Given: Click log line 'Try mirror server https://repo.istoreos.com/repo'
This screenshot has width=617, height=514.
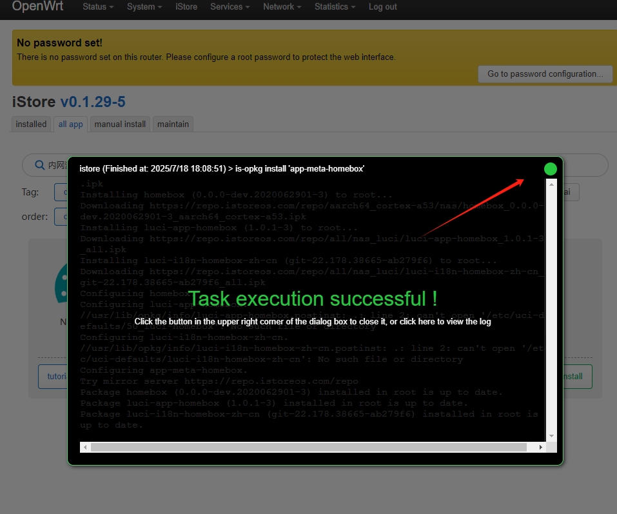Looking at the screenshot, I should click(219, 381).
